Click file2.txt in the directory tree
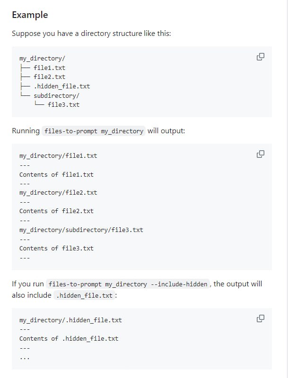 tap(50, 77)
